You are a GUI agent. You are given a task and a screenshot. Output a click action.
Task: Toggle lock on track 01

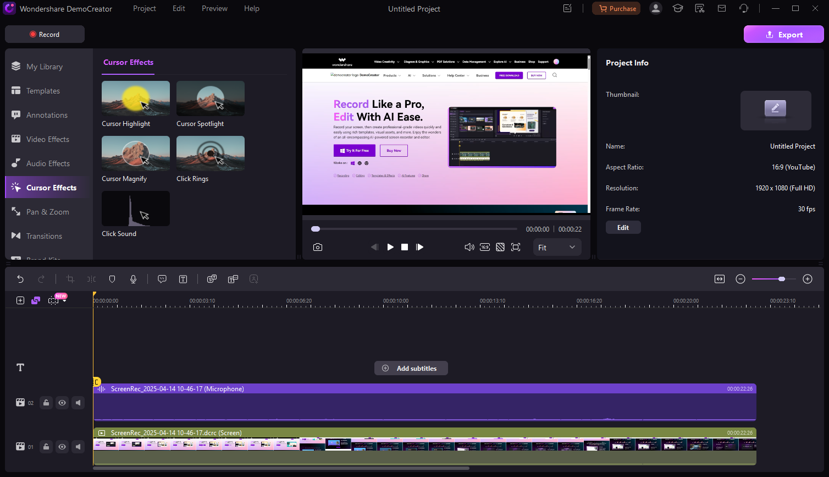pyautogui.click(x=46, y=447)
